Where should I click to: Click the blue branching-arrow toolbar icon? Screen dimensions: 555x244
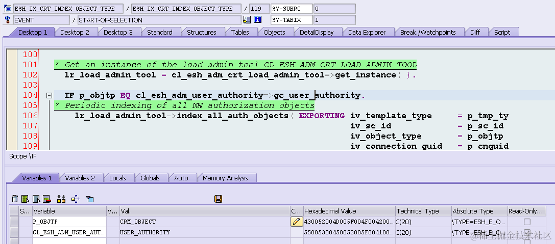point(76,199)
